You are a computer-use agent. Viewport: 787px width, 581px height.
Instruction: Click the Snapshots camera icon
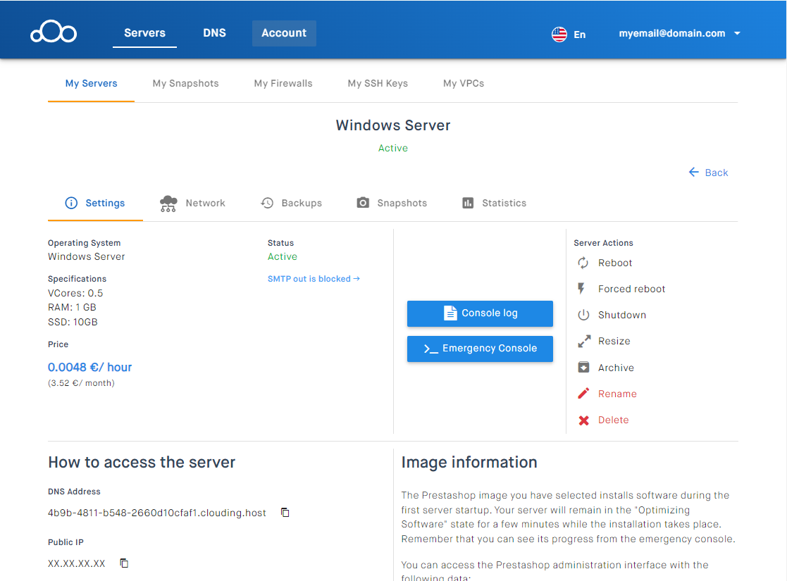click(x=363, y=203)
